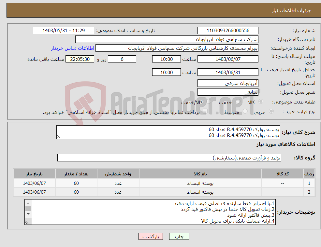Screen dimensions: 321x247
Task: Click the need number field 1103093266000556
Action: click(228, 31)
